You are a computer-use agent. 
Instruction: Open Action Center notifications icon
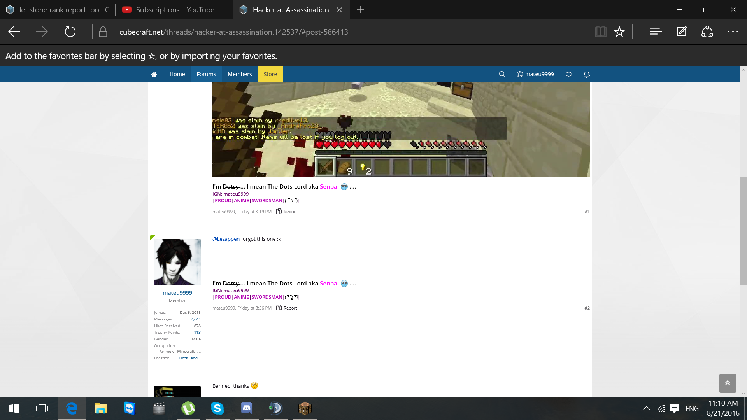coord(675,408)
